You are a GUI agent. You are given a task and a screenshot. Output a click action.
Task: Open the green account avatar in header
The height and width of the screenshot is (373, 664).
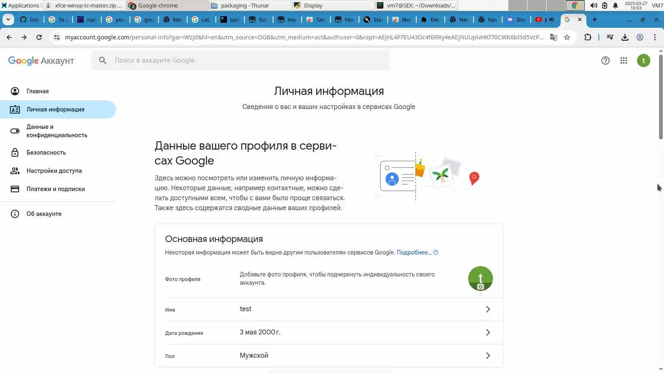[x=644, y=61]
